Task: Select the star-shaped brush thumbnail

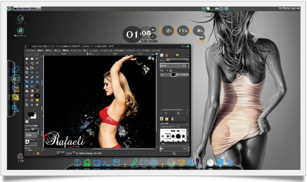Action: 183,136
